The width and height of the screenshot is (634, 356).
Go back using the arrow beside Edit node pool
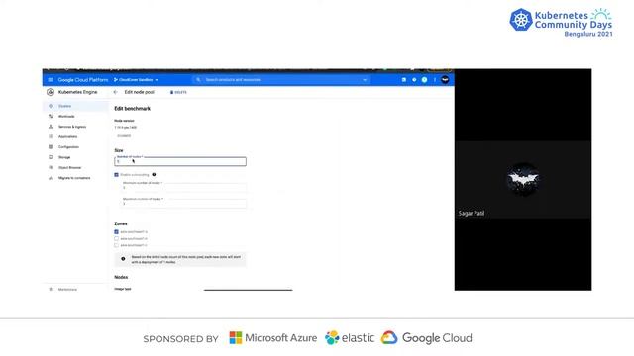(x=116, y=92)
